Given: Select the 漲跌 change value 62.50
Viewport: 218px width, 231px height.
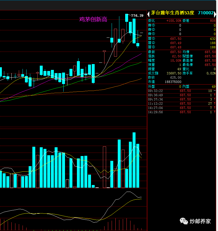Looking at the screenshot, I should coord(177,56).
